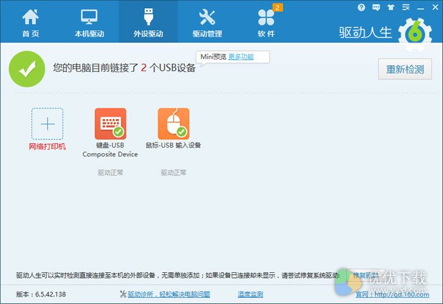Click the 驱动人生 gear logo

(415, 34)
